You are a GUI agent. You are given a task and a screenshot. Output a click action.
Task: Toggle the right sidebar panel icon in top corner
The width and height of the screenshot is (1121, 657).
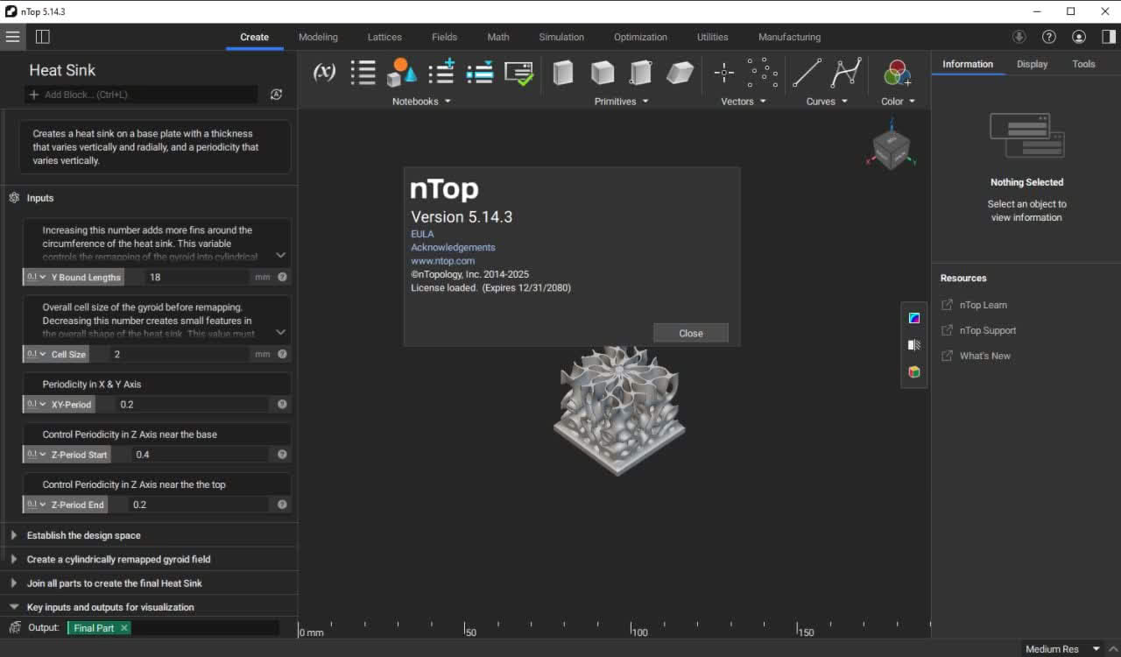click(x=1107, y=37)
